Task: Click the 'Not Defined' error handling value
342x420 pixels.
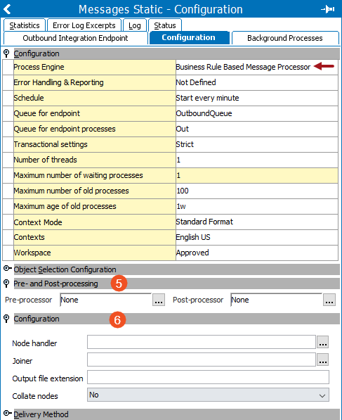Action: click(196, 82)
